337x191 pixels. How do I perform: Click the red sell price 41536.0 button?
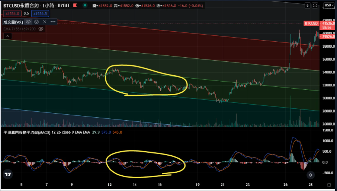(x=12, y=13)
